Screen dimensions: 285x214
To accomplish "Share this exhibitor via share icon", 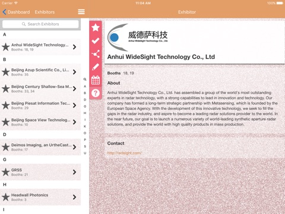I will click(x=96, y=54).
